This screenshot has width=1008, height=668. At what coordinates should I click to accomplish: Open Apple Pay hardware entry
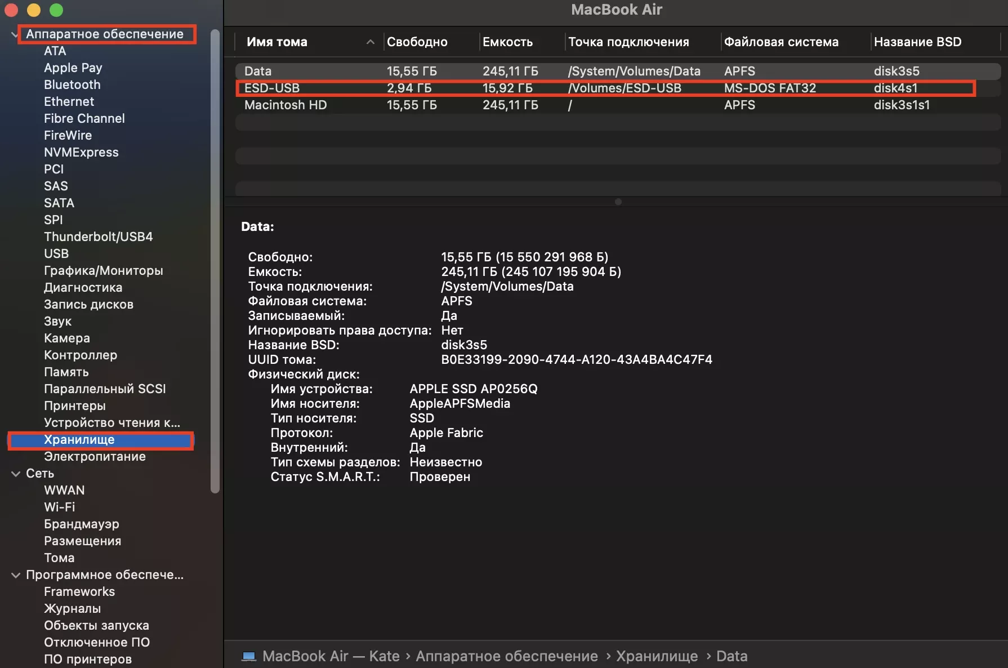[x=73, y=68]
